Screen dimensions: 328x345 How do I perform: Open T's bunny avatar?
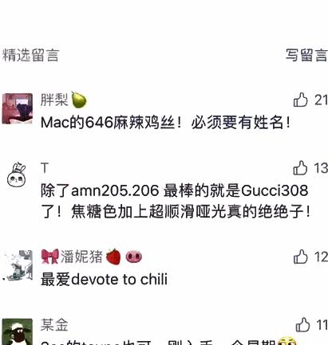point(17,174)
